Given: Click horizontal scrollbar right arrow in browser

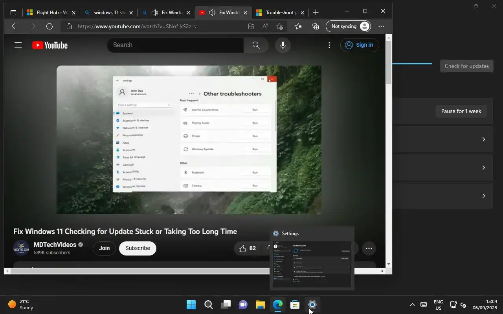Looking at the screenshot, I should point(383,271).
